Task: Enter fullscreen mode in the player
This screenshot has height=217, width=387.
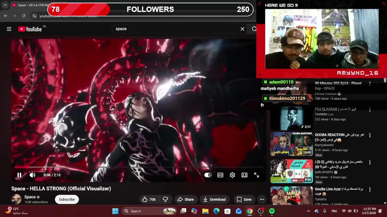Action: coord(256,175)
